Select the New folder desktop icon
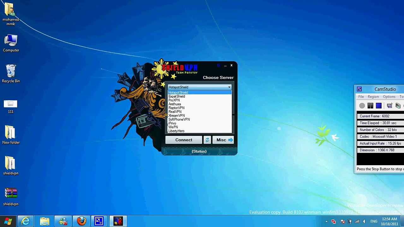The image size is (404, 227). click(11, 135)
